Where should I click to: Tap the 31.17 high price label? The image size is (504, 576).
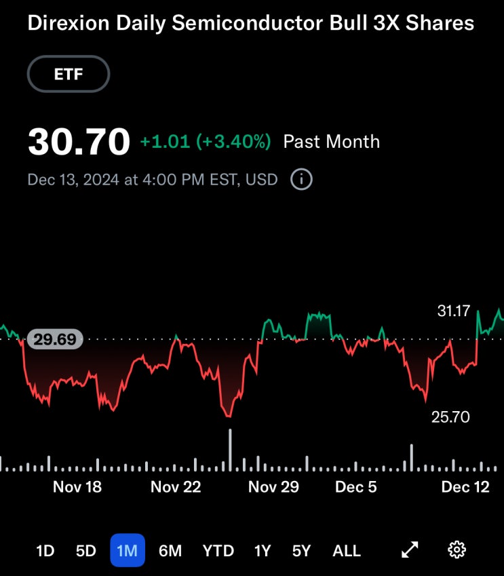click(454, 311)
